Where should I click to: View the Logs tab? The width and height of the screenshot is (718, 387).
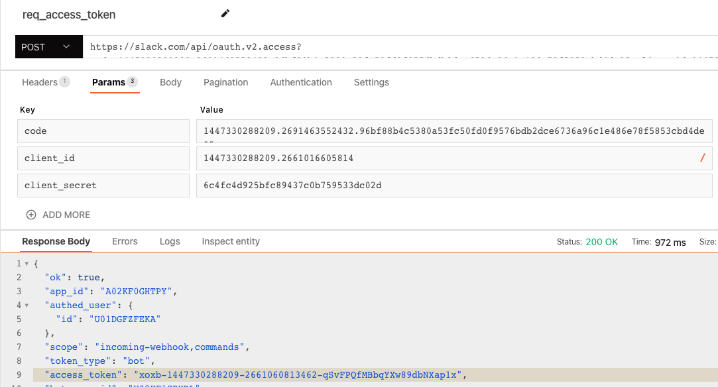pyautogui.click(x=169, y=241)
